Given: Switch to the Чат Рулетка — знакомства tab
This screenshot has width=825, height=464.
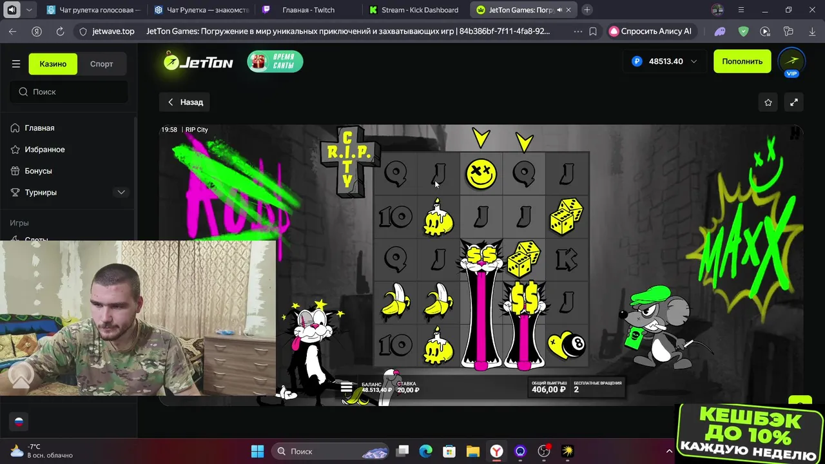Looking at the screenshot, I should (201, 10).
